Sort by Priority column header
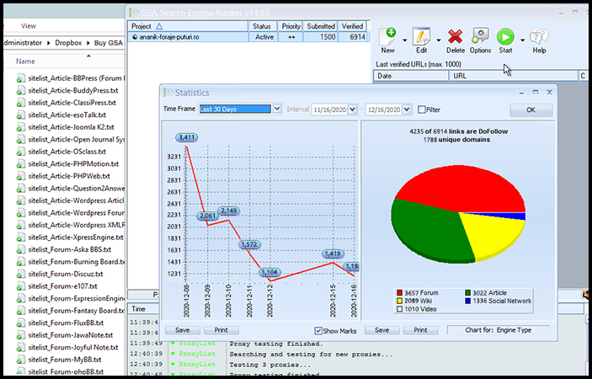Screen dimensions: 592x379 [x=291, y=26]
